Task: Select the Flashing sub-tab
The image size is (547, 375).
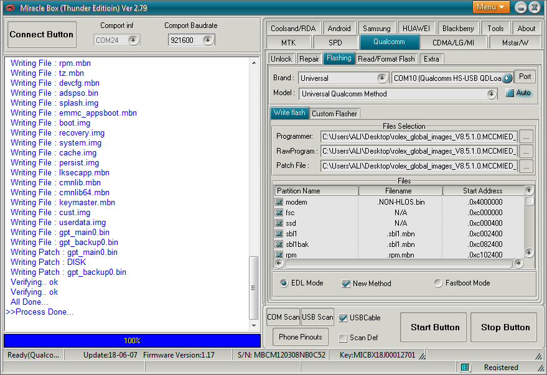Action: tap(339, 58)
